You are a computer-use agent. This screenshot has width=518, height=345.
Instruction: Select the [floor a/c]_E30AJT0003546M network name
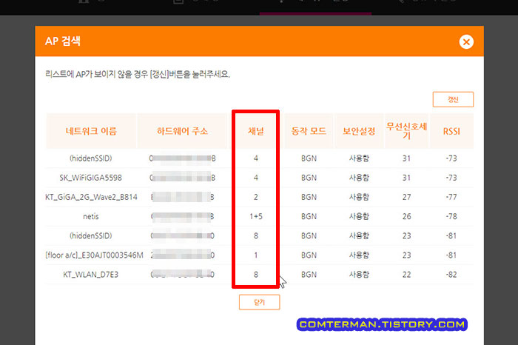point(95,255)
